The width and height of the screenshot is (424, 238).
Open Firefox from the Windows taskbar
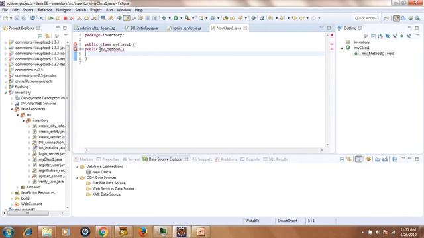(x=142, y=232)
